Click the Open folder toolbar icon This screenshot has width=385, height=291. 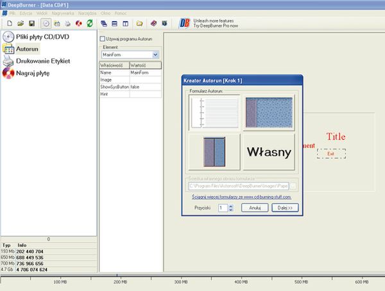(x=21, y=23)
